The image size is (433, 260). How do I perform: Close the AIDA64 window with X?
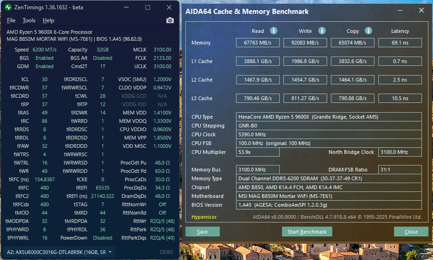point(421,11)
